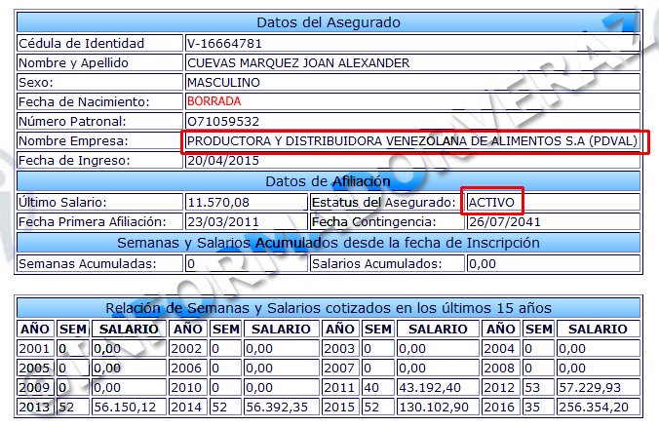
Task: Select Número Patronal value O71059532
Action: (223, 122)
